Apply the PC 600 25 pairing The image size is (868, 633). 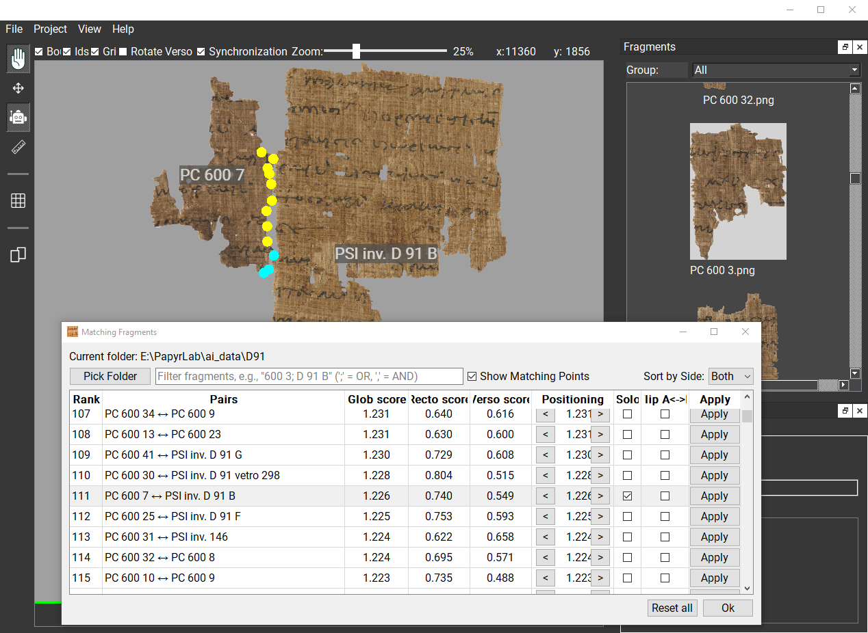click(x=715, y=516)
